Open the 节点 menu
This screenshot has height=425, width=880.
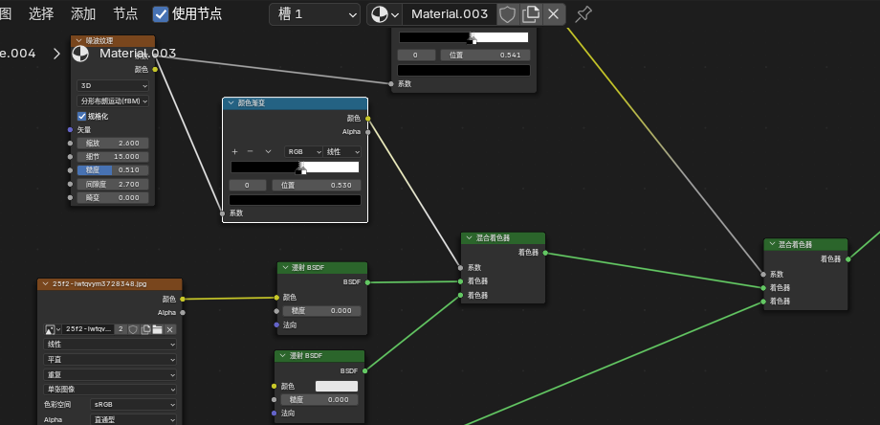tap(125, 14)
